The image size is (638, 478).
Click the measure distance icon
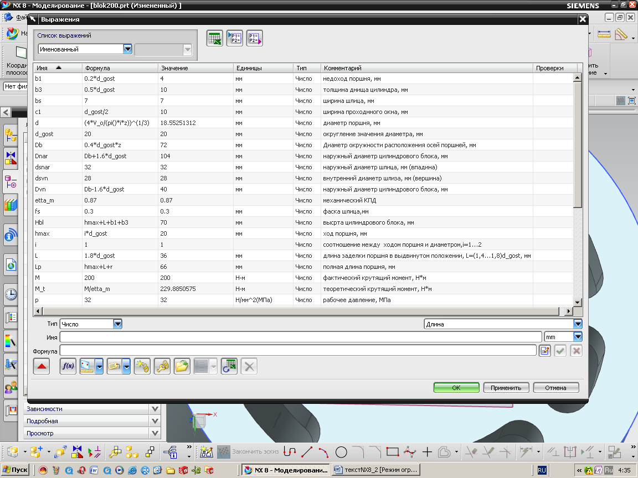coord(88,366)
